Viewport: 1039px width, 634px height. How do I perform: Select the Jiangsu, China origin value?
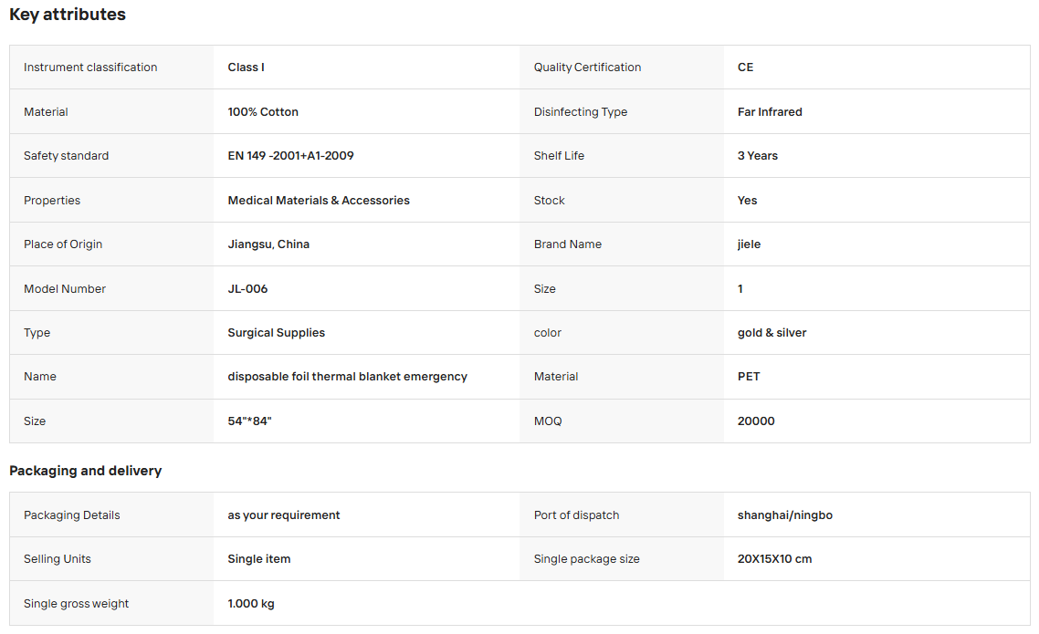pos(268,244)
